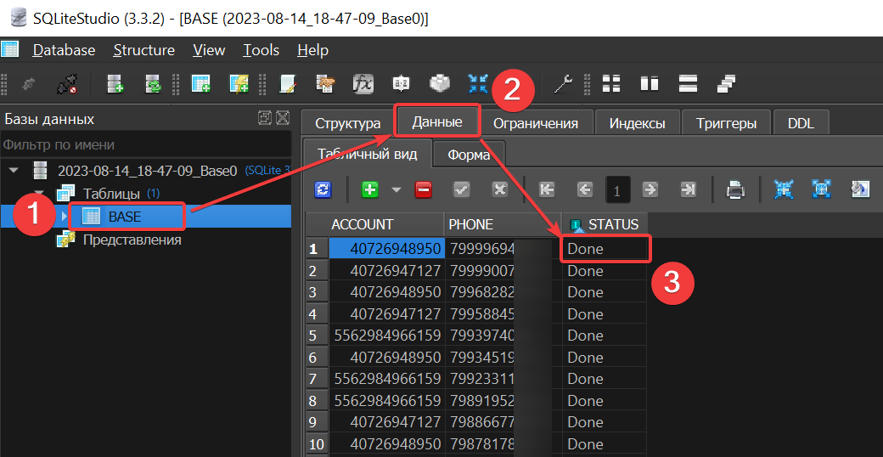Open the SQL functions editor (fx) icon
The height and width of the screenshot is (457, 883).
pyautogui.click(x=363, y=83)
